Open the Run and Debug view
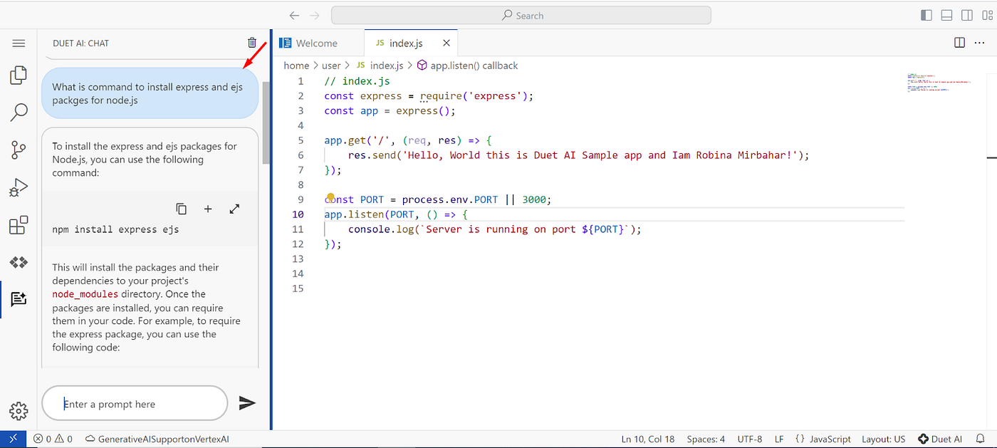This screenshot has height=448, width=997. pyautogui.click(x=19, y=187)
